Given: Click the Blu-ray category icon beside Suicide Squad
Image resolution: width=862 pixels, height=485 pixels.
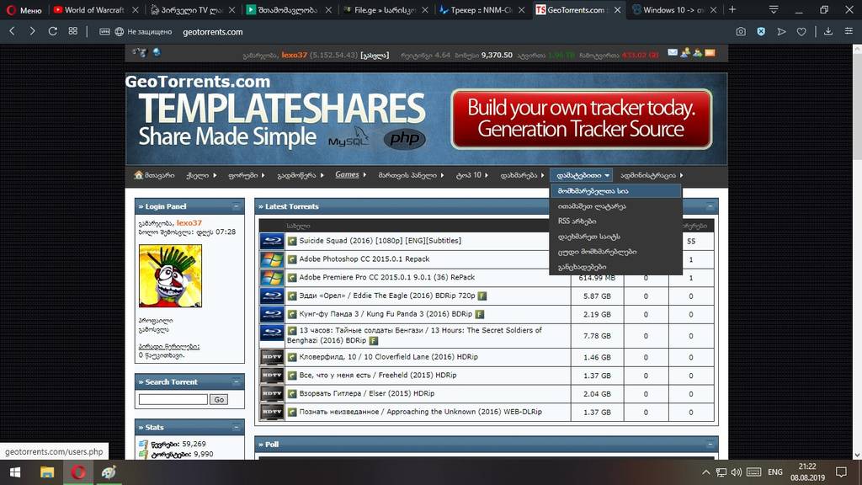Looking at the screenshot, I should tap(272, 241).
